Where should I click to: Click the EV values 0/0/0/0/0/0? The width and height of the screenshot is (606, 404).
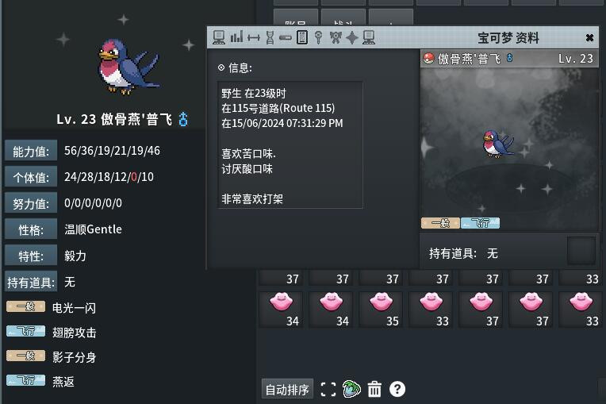coord(93,203)
